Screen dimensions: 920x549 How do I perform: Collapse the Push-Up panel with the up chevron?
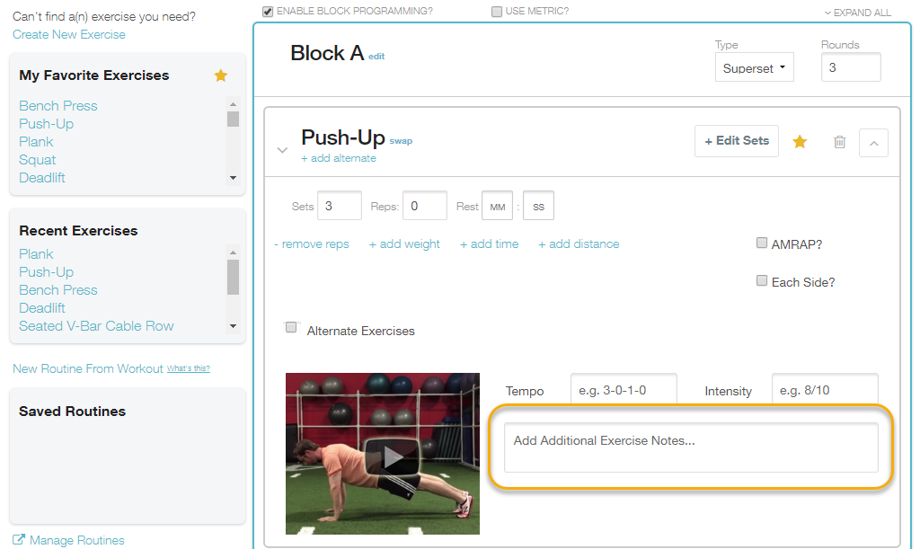(x=873, y=143)
